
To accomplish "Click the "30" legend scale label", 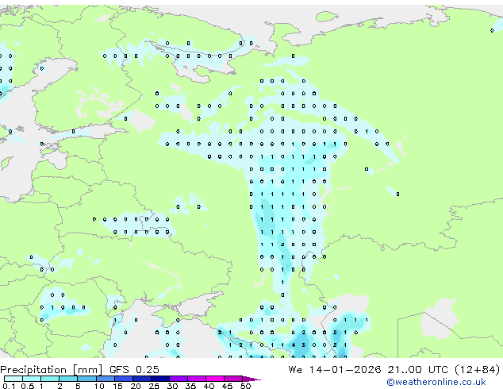I will [x=172, y=386].
